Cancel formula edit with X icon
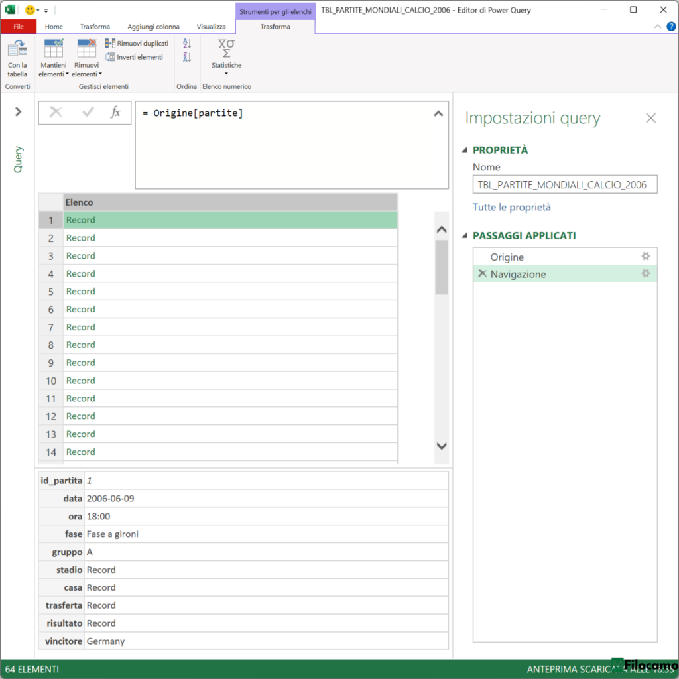Screen dimensions: 679x679 tap(56, 113)
